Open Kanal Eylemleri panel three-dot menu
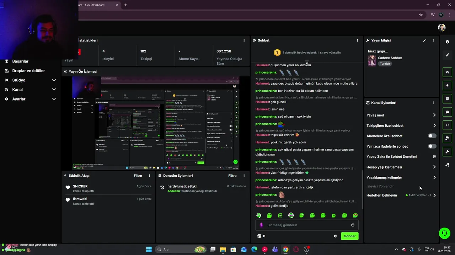Viewport: 455px width, 255px height. [433, 103]
